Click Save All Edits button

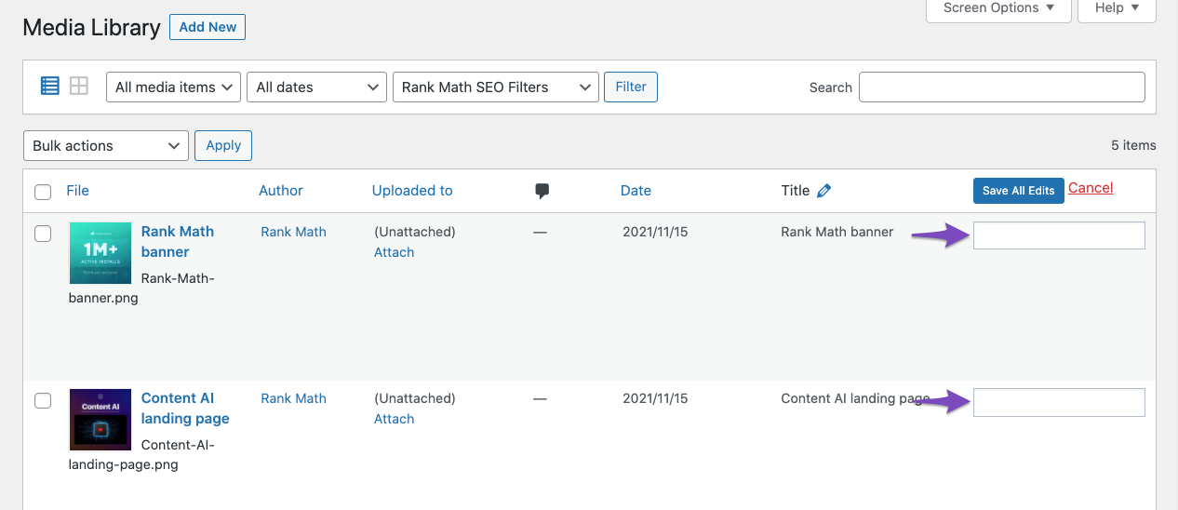point(1019,191)
